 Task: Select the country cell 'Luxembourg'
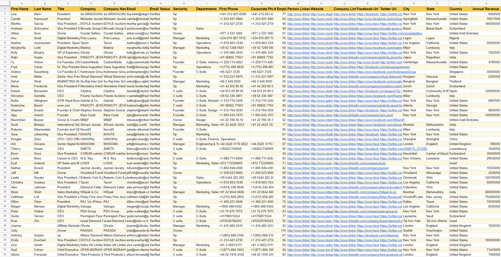pos(460,149)
